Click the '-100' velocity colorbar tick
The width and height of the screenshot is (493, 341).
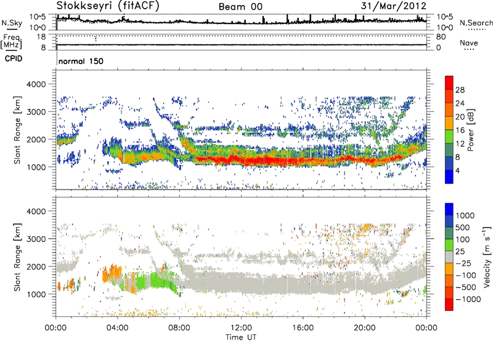tap(466, 275)
